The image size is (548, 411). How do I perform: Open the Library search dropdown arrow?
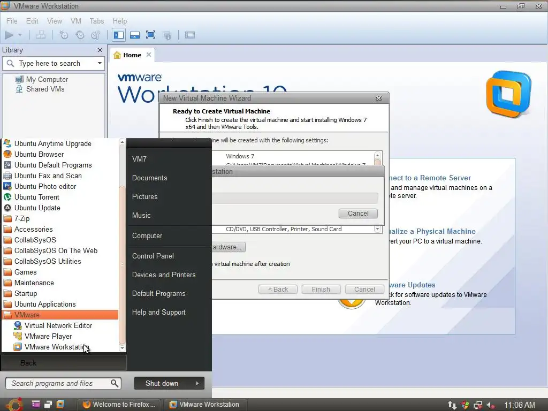pos(100,63)
